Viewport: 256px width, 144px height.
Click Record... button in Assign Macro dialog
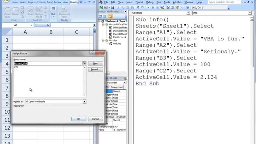pos(96,70)
